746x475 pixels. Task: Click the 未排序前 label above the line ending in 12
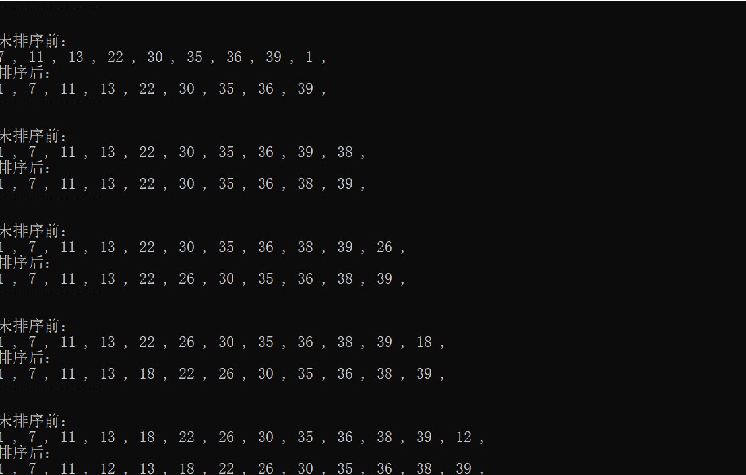point(33,421)
